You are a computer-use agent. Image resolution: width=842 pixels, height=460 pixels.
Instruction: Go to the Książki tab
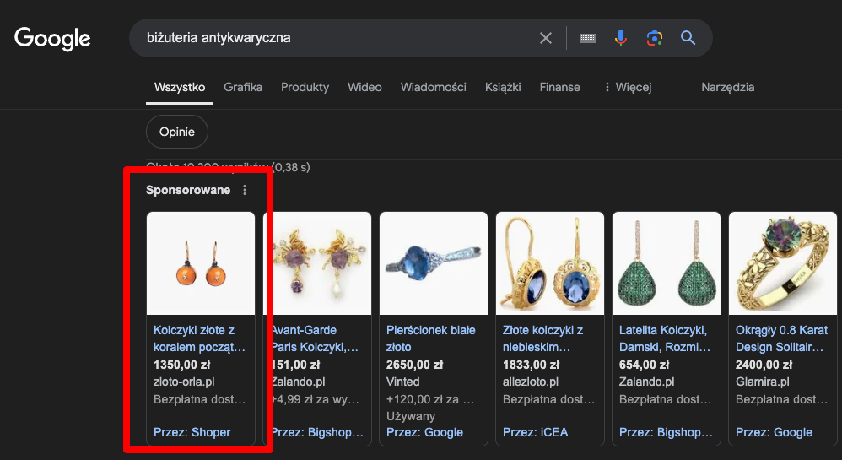point(503,87)
